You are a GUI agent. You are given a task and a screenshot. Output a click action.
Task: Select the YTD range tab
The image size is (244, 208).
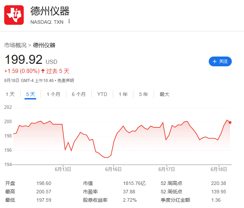point(102,94)
